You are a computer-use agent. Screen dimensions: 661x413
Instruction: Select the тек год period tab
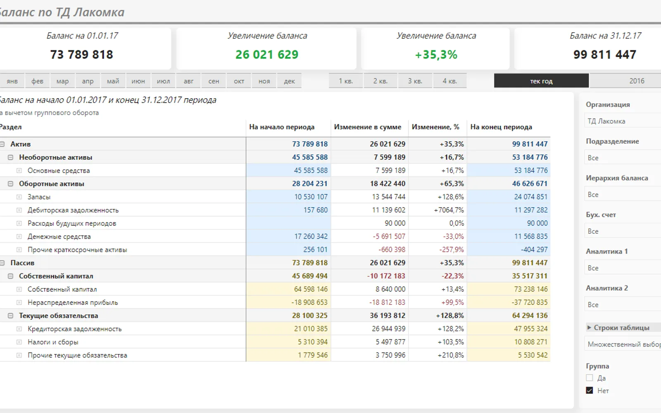coord(541,81)
